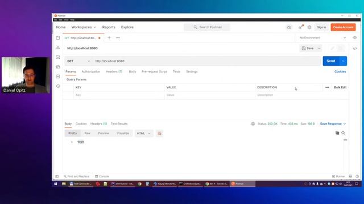Switch response view to Pretty
This screenshot has height=204, width=364.
tap(72, 134)
